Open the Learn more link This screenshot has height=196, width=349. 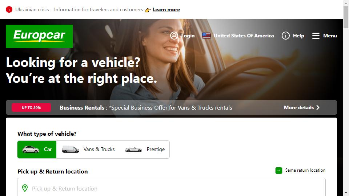point(166,9)
